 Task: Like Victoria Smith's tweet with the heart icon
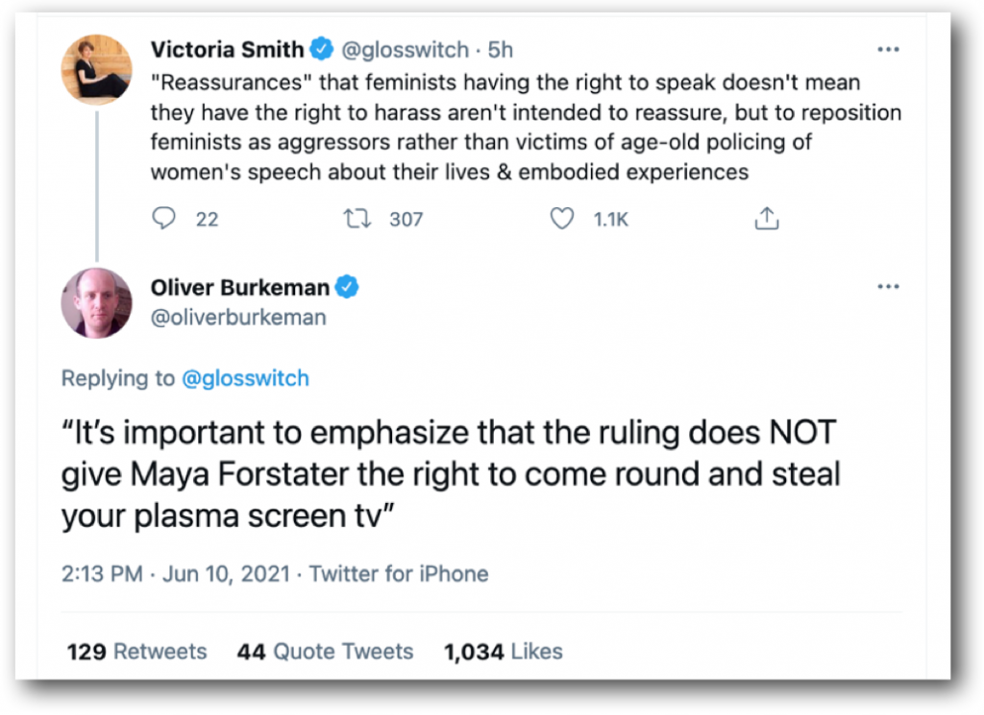pyautogui.click(x=561, y=219)
